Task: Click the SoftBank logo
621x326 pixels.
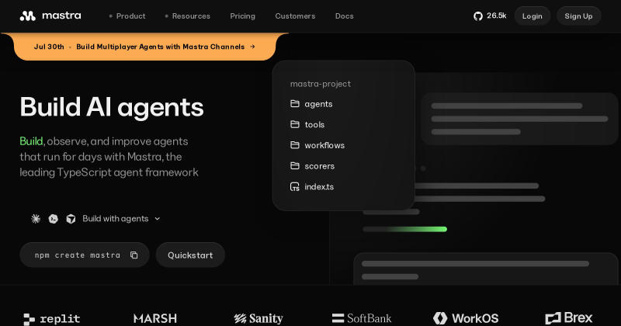Action: [362, 318]
